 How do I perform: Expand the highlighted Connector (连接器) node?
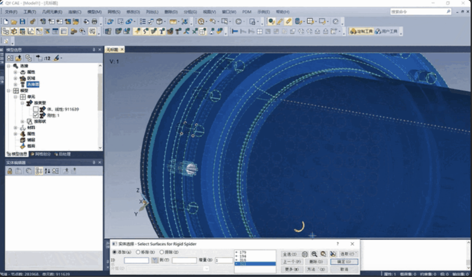[15, 85]
